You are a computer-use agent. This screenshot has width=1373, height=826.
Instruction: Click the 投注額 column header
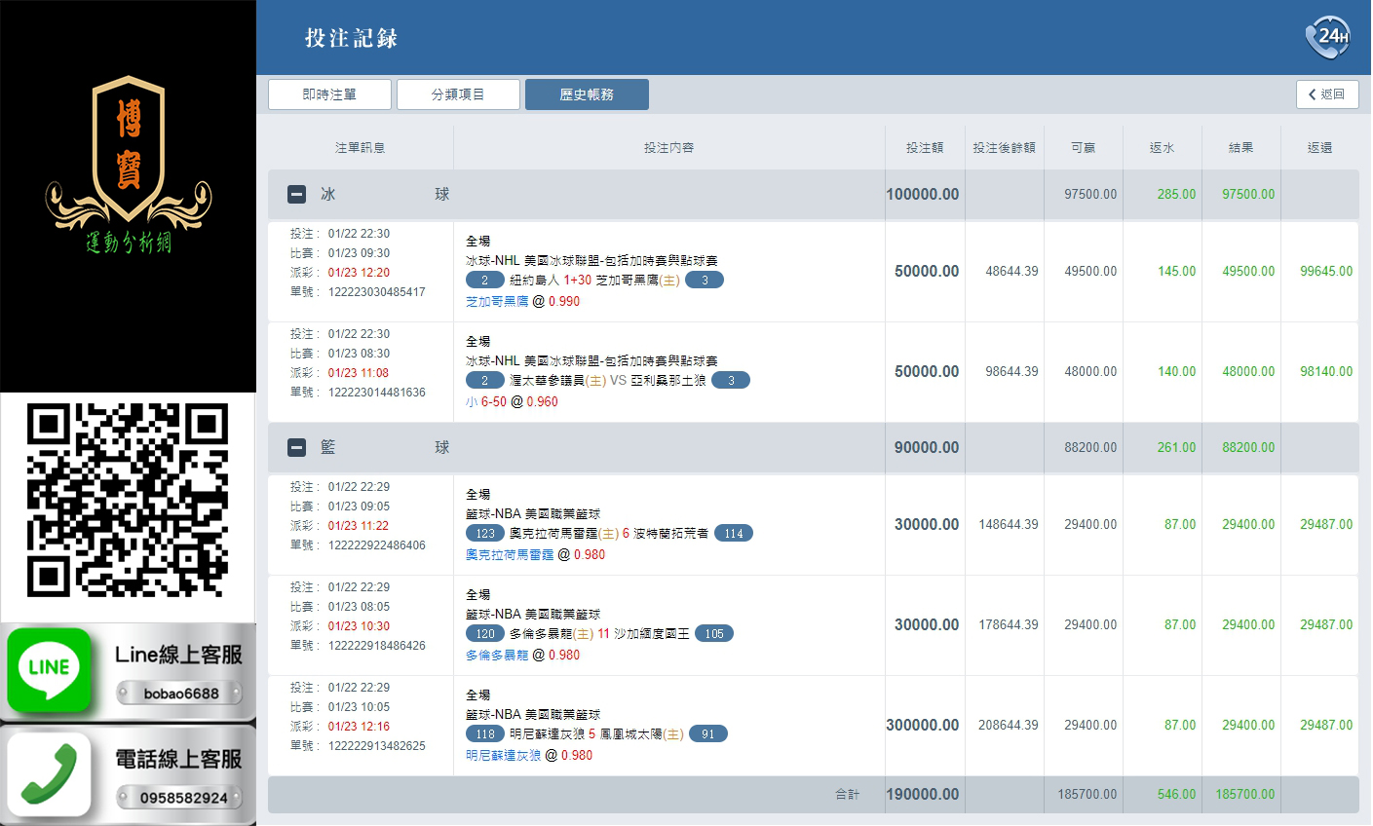(x=925, y=148)
